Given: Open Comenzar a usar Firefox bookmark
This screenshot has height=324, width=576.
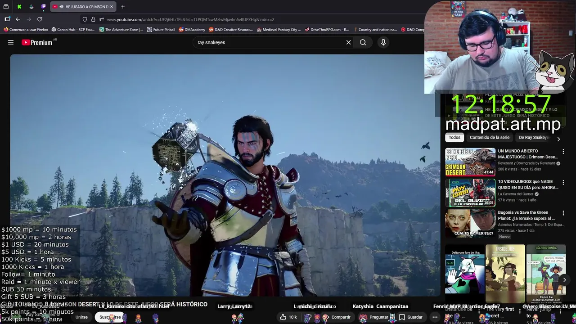Looking at the screenshot, I should pyautogui.click(x=26, y=30).
